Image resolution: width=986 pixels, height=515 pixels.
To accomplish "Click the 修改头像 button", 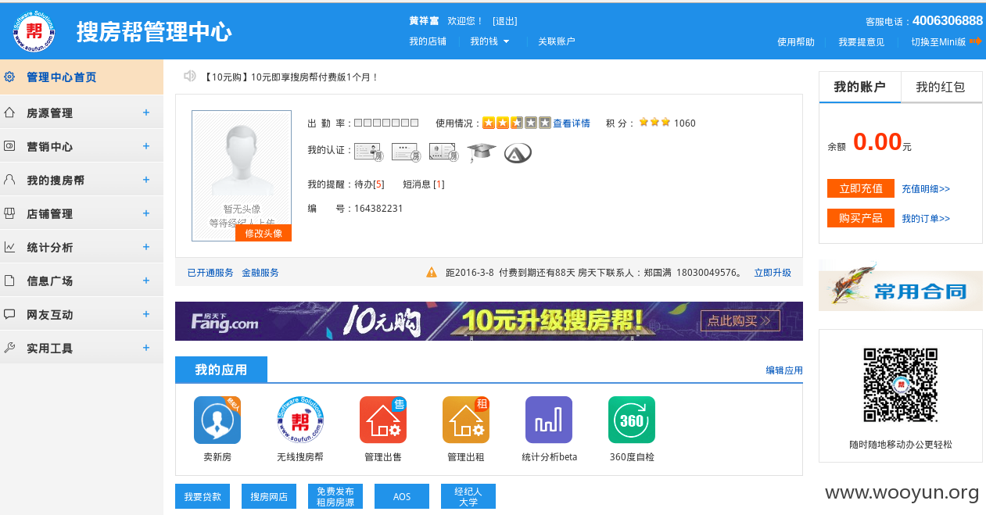I will (264, 233).
